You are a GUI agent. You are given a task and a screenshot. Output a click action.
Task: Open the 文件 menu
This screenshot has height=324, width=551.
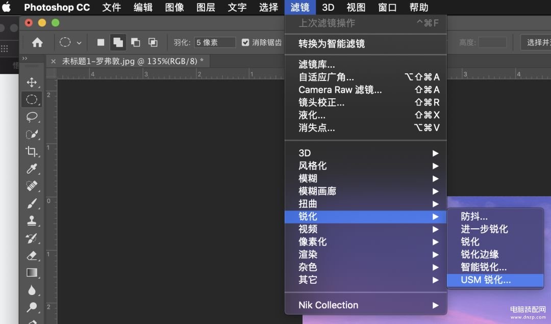(x=112, y=7)
